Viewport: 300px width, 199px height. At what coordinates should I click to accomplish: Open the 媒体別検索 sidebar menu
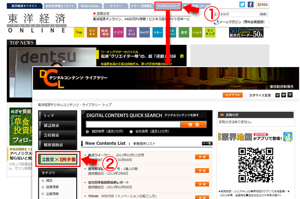point(58,145)
